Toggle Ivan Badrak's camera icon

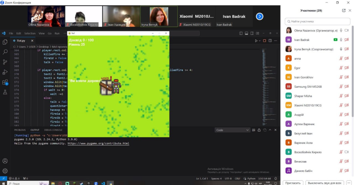[347, 40]
